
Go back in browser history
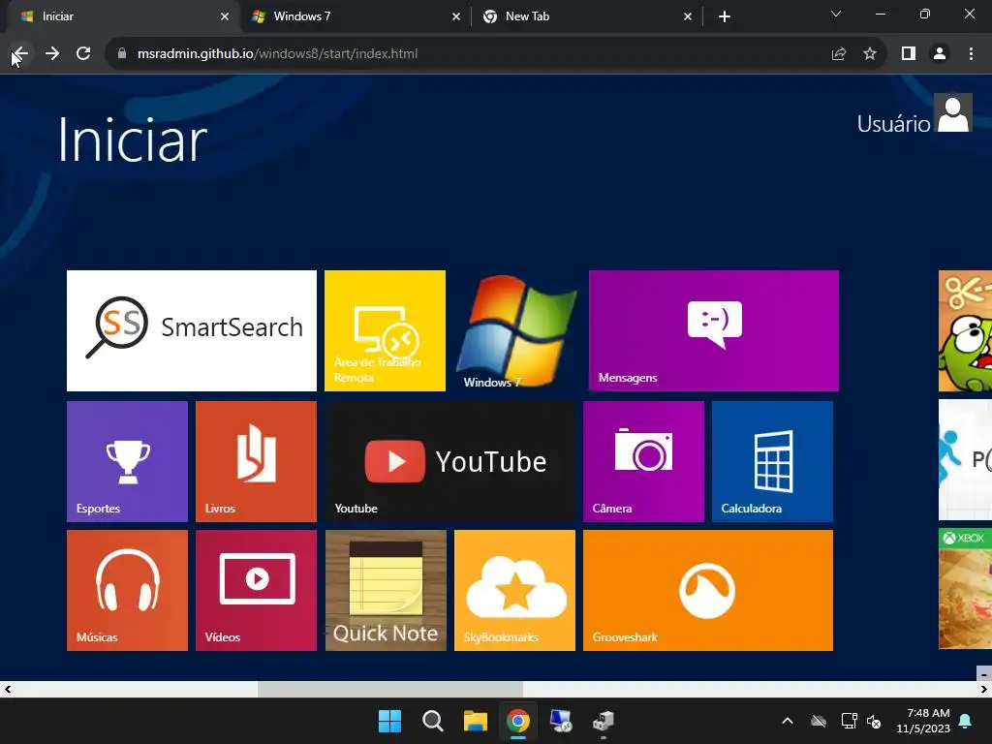(x=20, y=54)
